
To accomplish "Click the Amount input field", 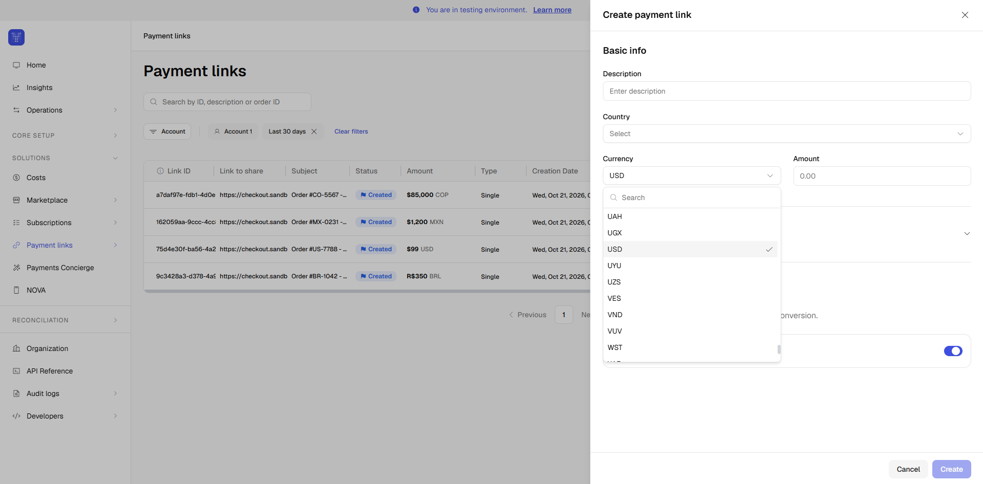I will pyautogui.click(x=882, y=176).
